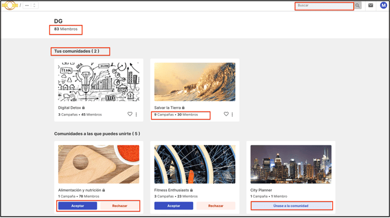This screenshot has width=390, height=218.
Task: Click the orange logo in the header
Action: coord(10,5)
